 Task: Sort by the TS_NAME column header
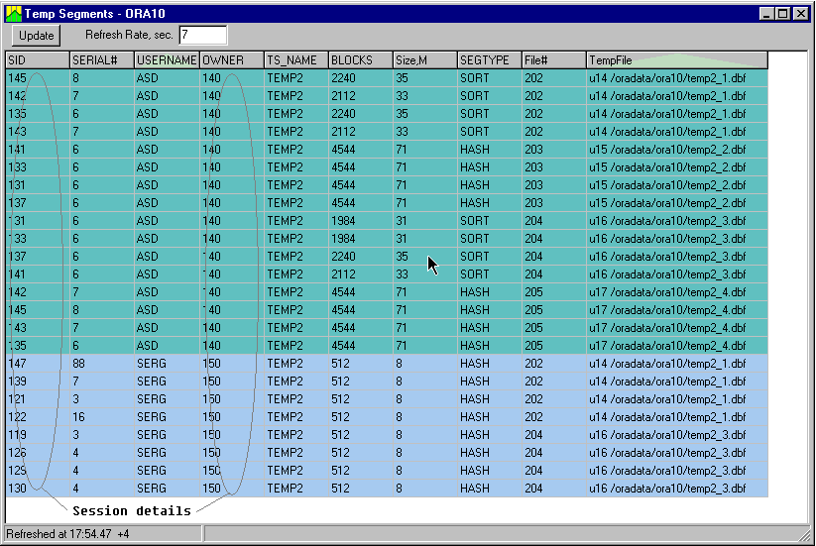(296, 60)
